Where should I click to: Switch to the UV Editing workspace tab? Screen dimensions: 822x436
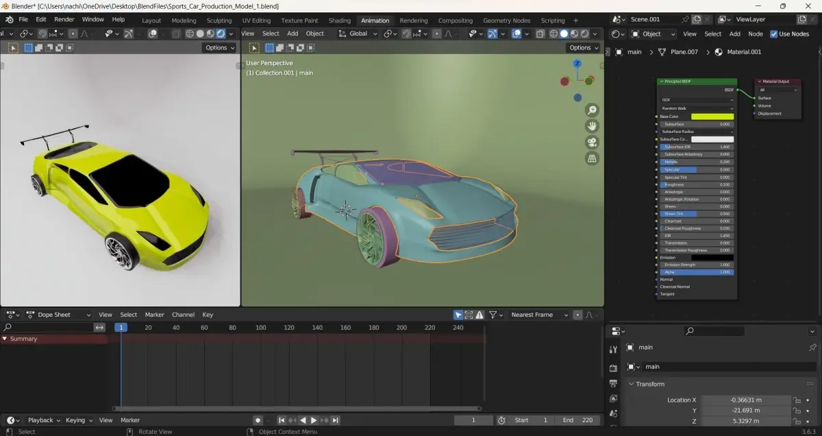coord(256,21)
